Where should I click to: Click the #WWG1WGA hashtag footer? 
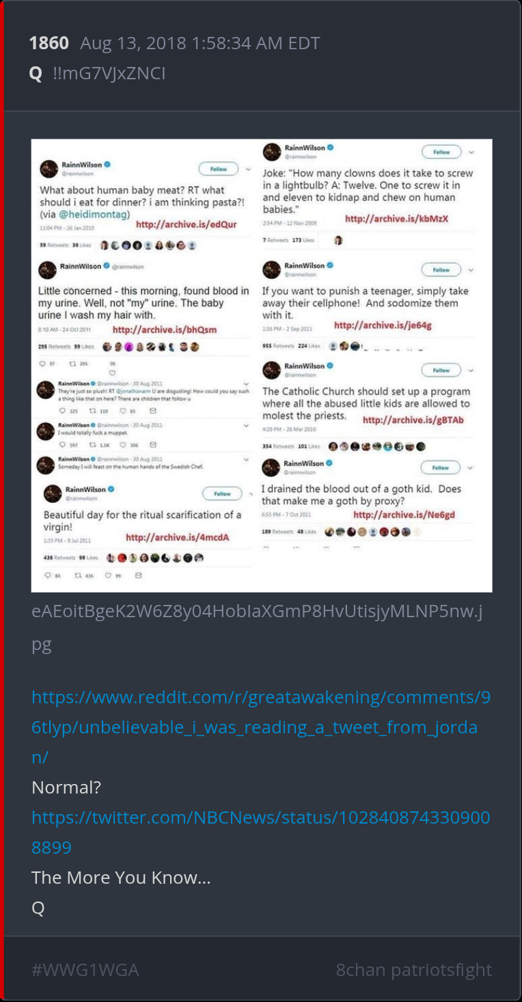coord(85,969)
